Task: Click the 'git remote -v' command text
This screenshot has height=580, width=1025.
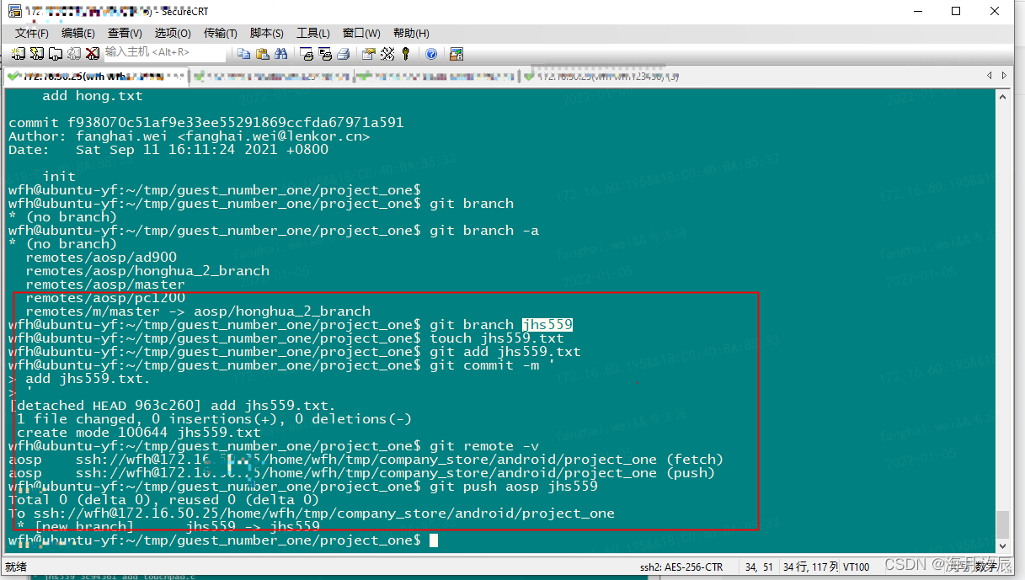Action: point(484,446)
